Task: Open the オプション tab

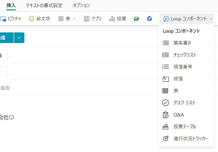Action: (81, 6)
